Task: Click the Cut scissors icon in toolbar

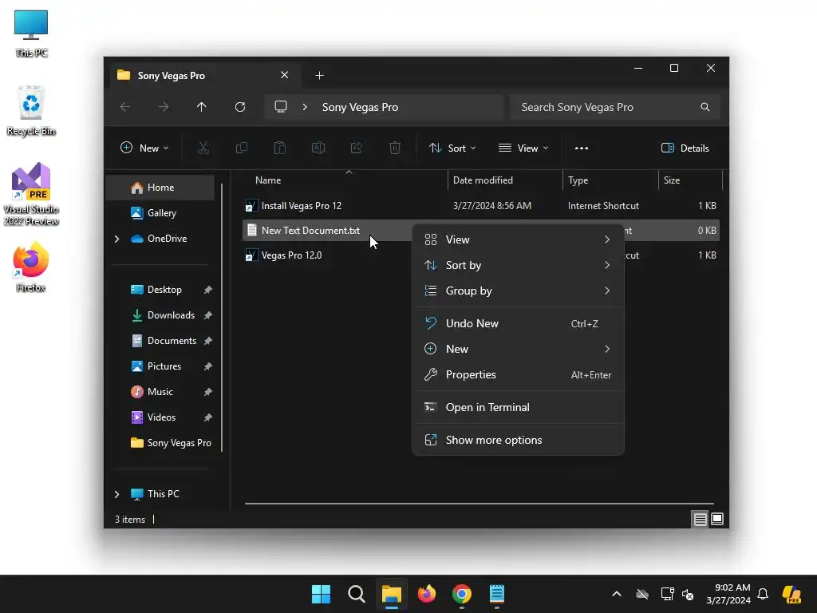Action: pyautogui.click(x=203, y=148)
